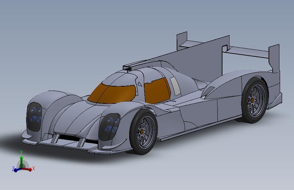This screenshot has height=190, width=294.
Task: Select the orange windshield glass of the car
Action: 112,94
